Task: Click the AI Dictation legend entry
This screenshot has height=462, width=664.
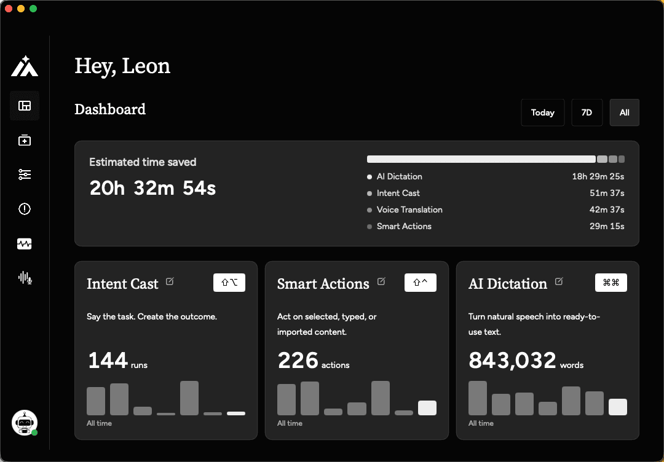Action: pos(395,176)
